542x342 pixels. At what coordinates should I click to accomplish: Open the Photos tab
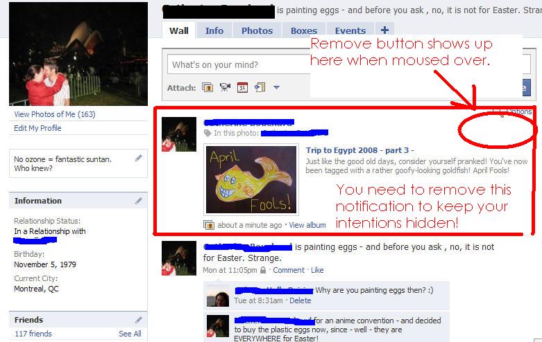[257, 30]
